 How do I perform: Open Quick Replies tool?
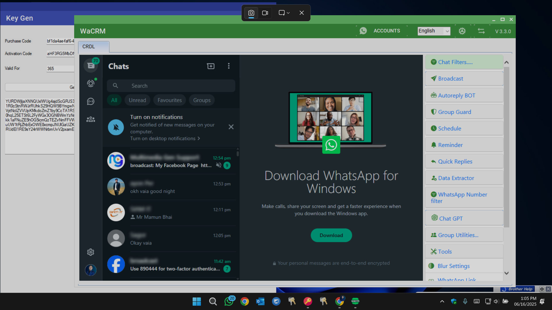464,162
